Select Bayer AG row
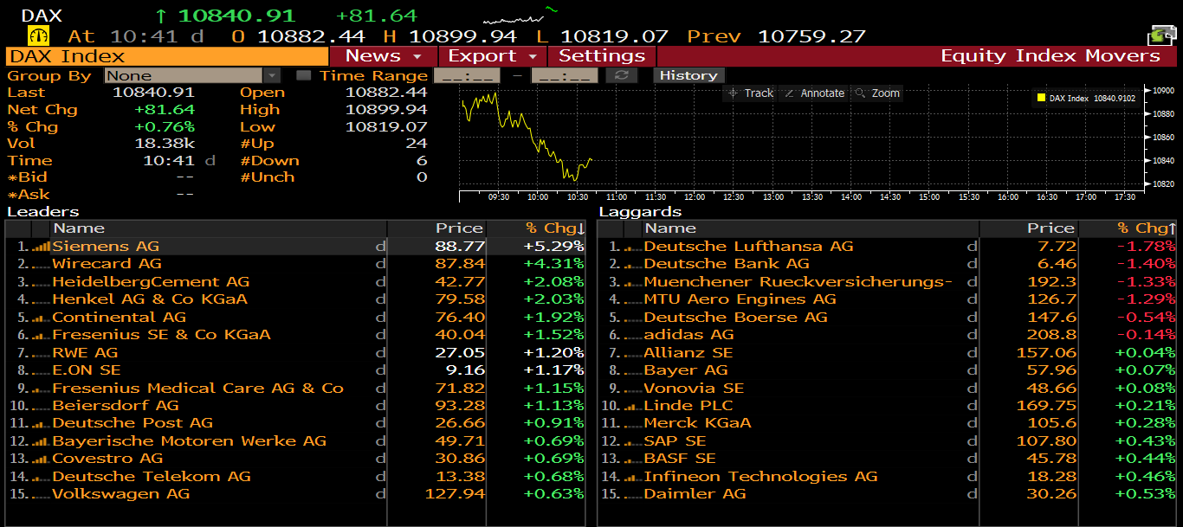This screenshot has height=527, width=1183. click(x=888, y=370)
